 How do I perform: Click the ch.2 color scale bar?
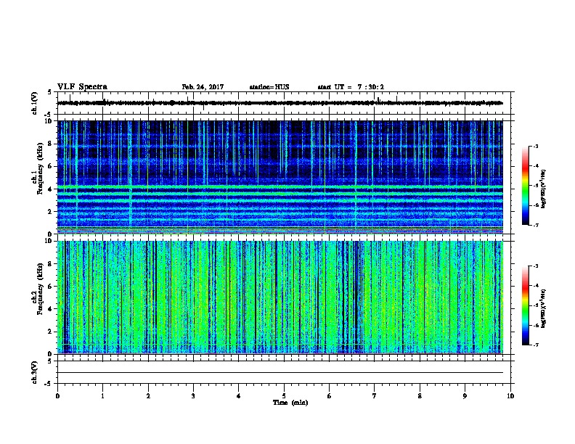click(526, 305)
